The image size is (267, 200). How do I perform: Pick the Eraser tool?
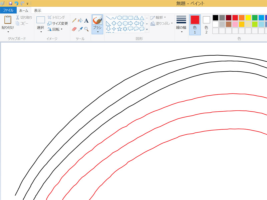coord(74,29)
